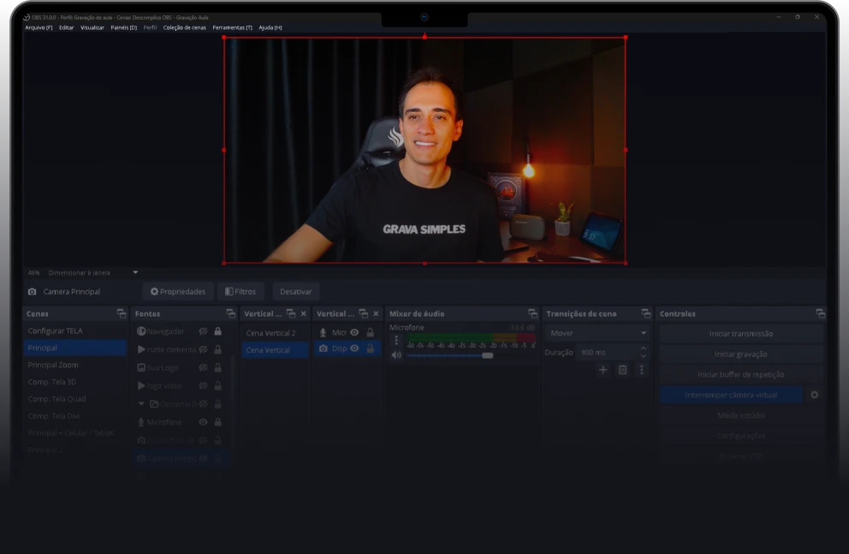Toggle lock on the Navegador source
Image resolution: width=849 pixels, height=554 pixels.
[217, 331]
